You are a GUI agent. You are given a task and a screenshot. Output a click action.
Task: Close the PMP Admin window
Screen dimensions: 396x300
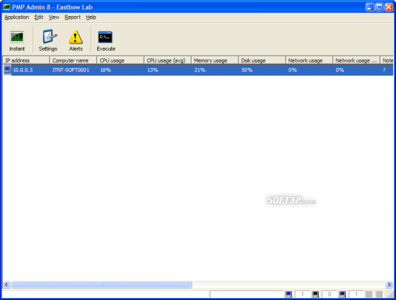tap(389, 7)
